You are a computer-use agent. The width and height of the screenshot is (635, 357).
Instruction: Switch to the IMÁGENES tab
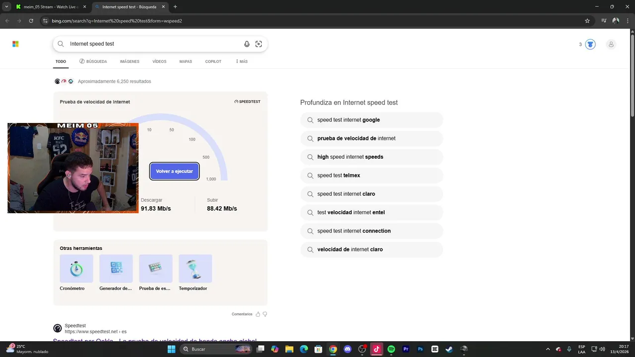tap(129, 61)
